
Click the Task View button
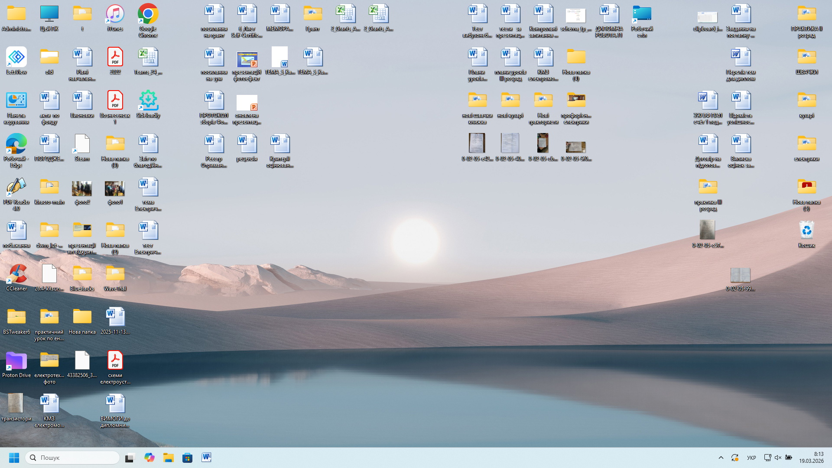tap(130, 458)
